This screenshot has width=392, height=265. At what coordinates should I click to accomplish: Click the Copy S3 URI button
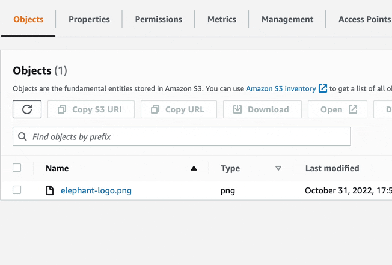point(90,109)
